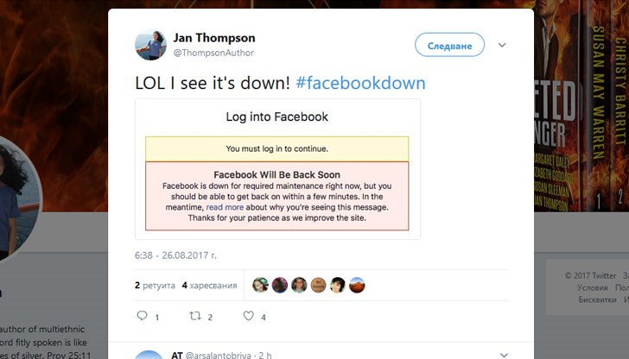Open second liker's dark avatar

[280, 285]
